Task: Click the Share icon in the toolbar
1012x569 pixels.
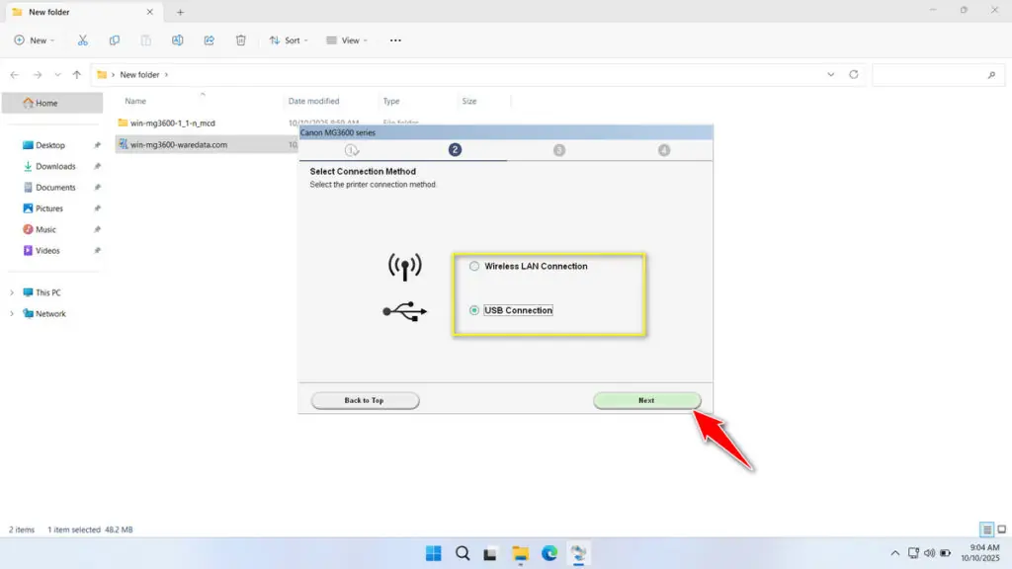Action: pyautogui.click(x=209, y=40)
